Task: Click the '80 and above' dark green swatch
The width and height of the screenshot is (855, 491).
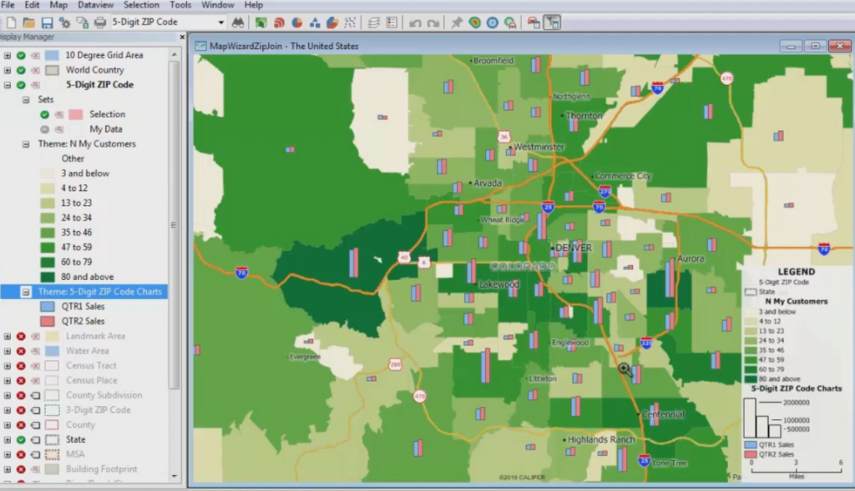Action: 48,277
